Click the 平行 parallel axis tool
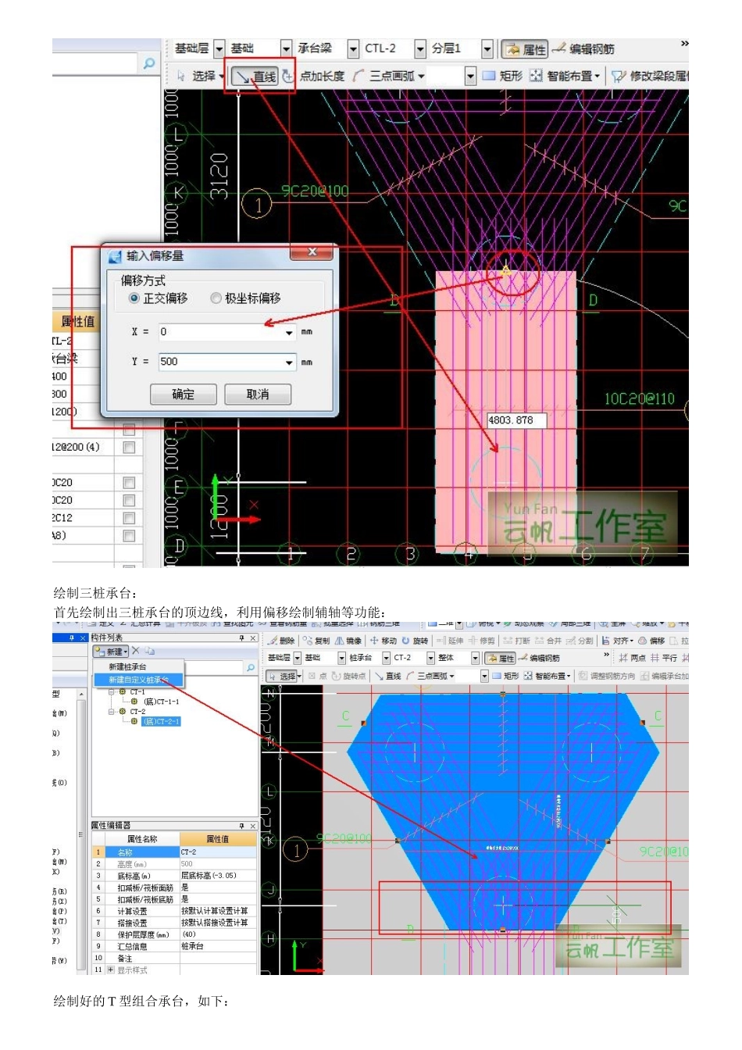The image size is (742, 1050). [x=664, y=658]
